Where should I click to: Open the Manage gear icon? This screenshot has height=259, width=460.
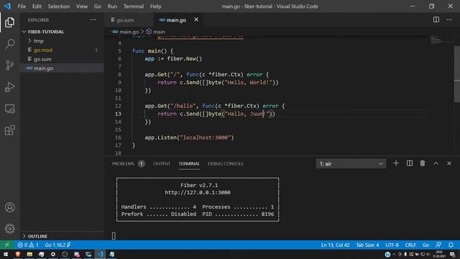tap(9, 229)
